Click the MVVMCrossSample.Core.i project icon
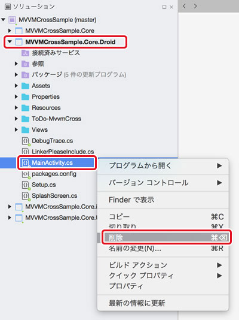Viewport: 239px width, 320px height. point(19,207)
